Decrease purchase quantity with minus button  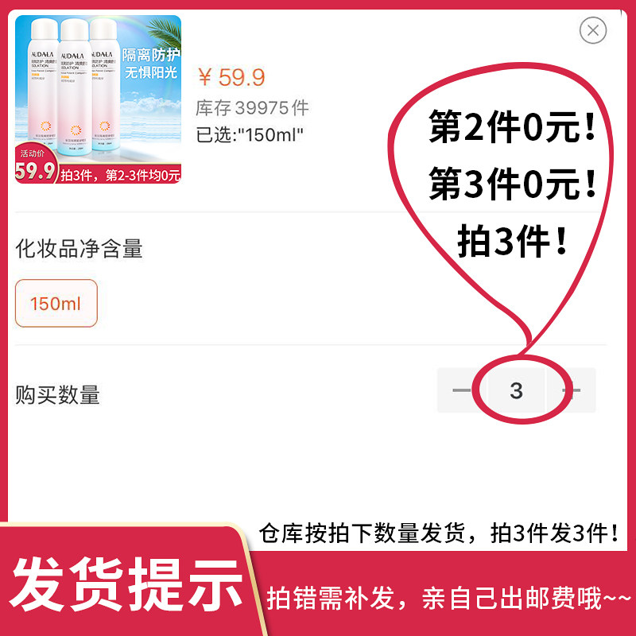tap(462, 390)
